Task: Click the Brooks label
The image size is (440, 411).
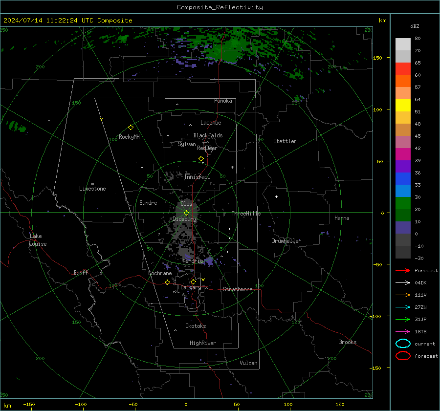Action: 348,342
